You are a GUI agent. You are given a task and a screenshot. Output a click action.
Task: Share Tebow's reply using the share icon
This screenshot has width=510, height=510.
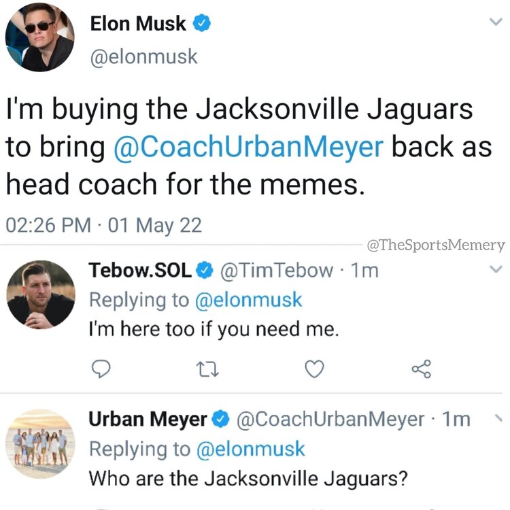[x=422, y=369]
